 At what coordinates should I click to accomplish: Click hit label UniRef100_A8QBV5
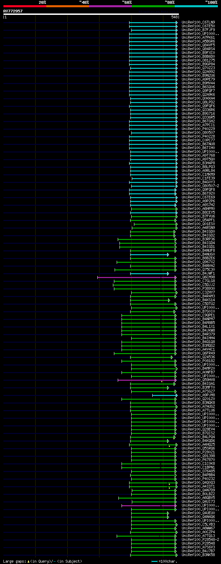coord(198,498)
